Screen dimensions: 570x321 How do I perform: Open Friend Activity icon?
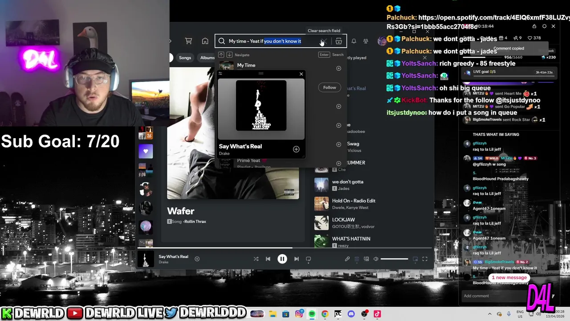366,41
